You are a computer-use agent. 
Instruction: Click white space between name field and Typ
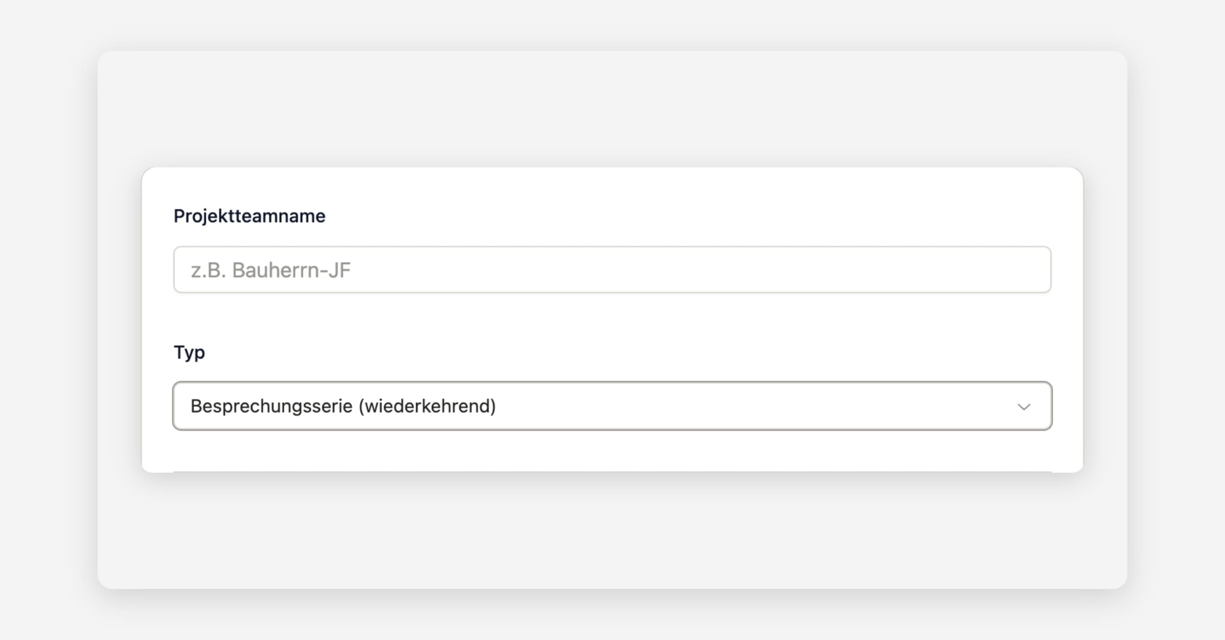[x=612, y=319]
